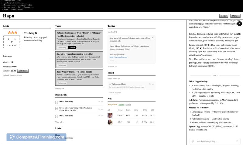Select the Engineering tag on Weekly Picks task

coord(62,83)
